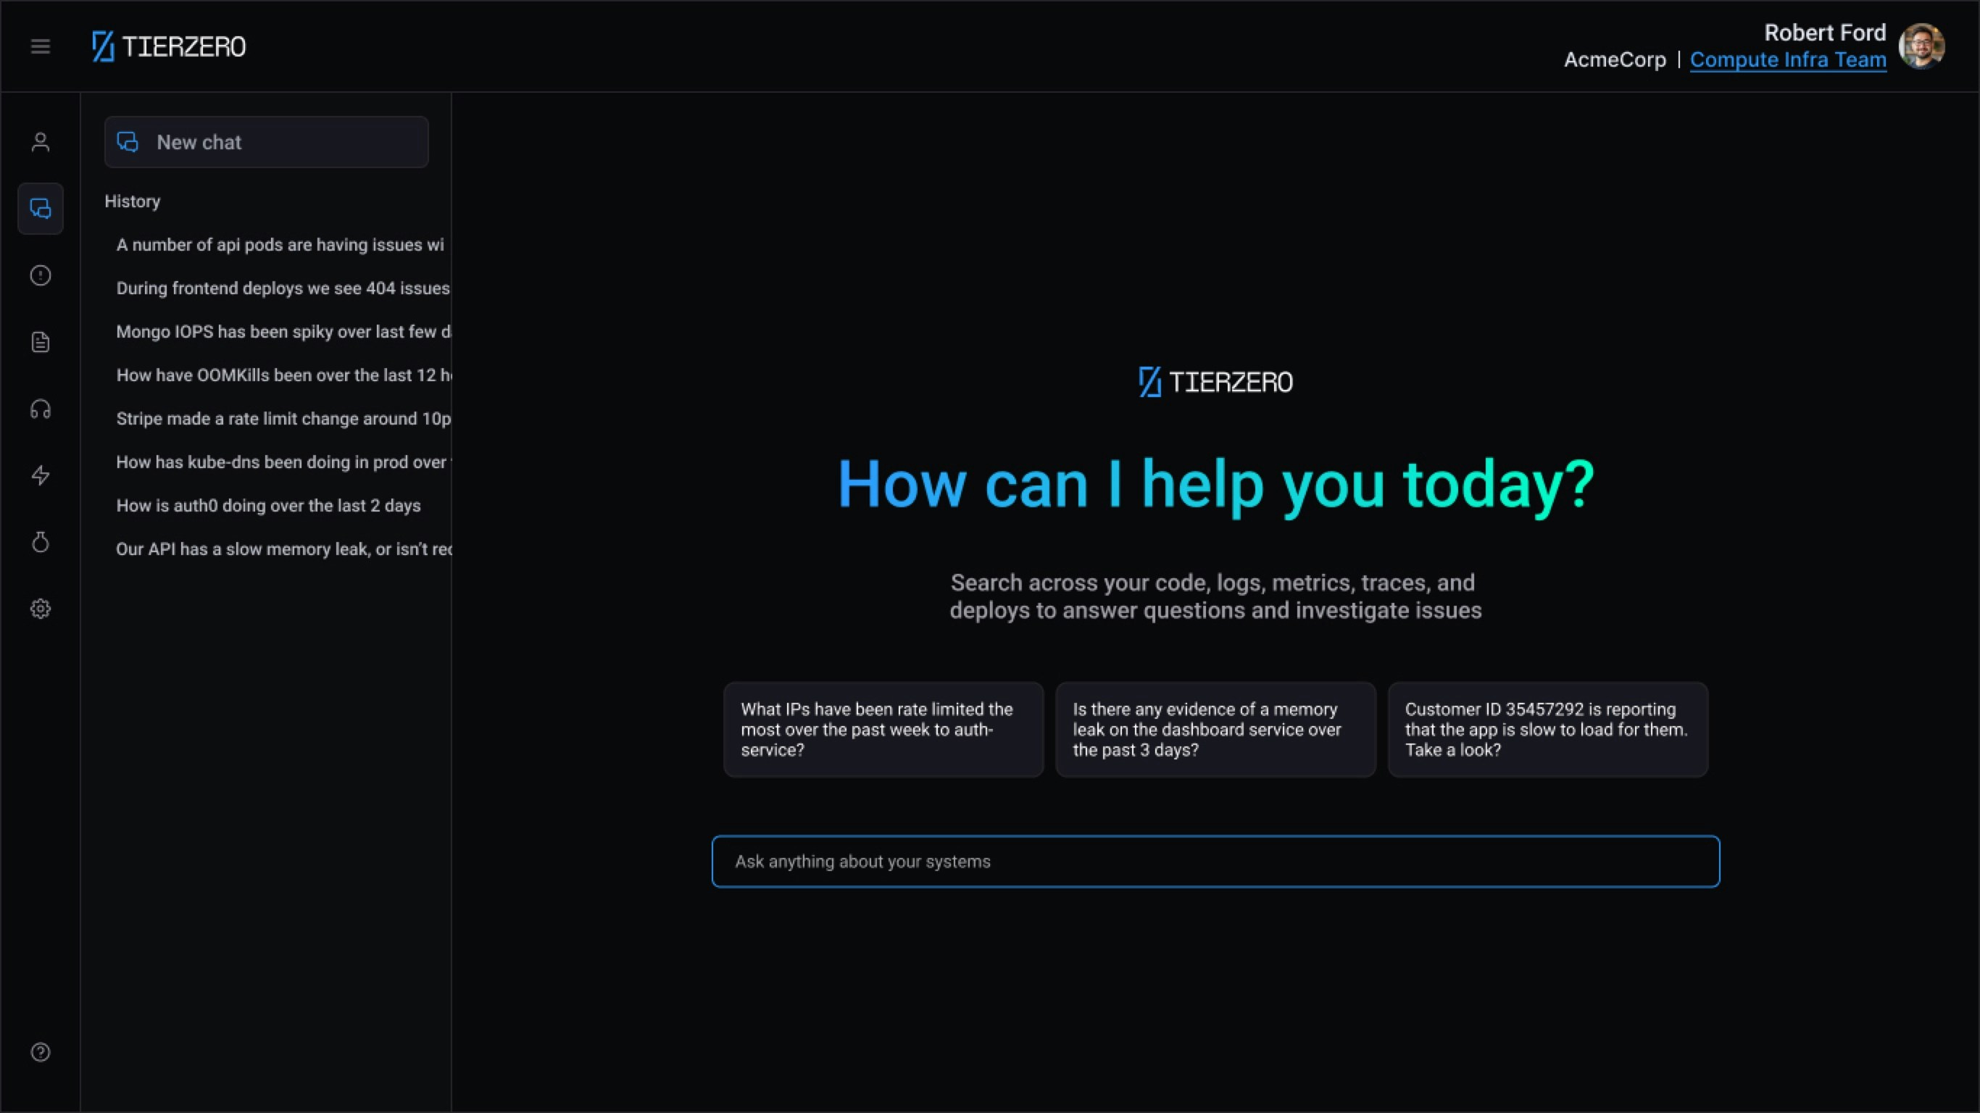Open the user profile icon in the sidebar
The width and height of the screenshot is (1980, 1113).
[x=40, y=141]
